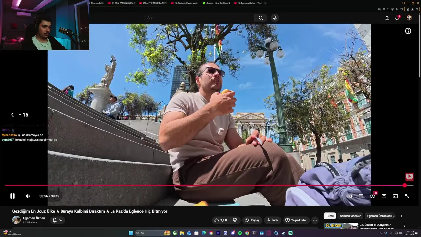Exit fullscreen using the player expand icon
Image resolution: width=421 pixels, height=237 pixels.
pos(407,196)
